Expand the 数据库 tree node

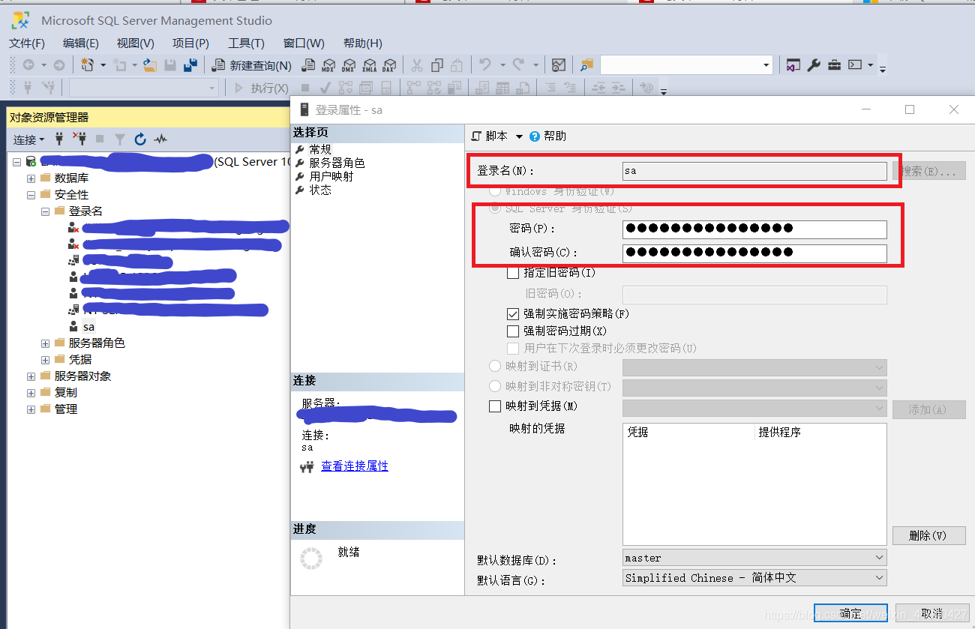(x=31, y=178)
